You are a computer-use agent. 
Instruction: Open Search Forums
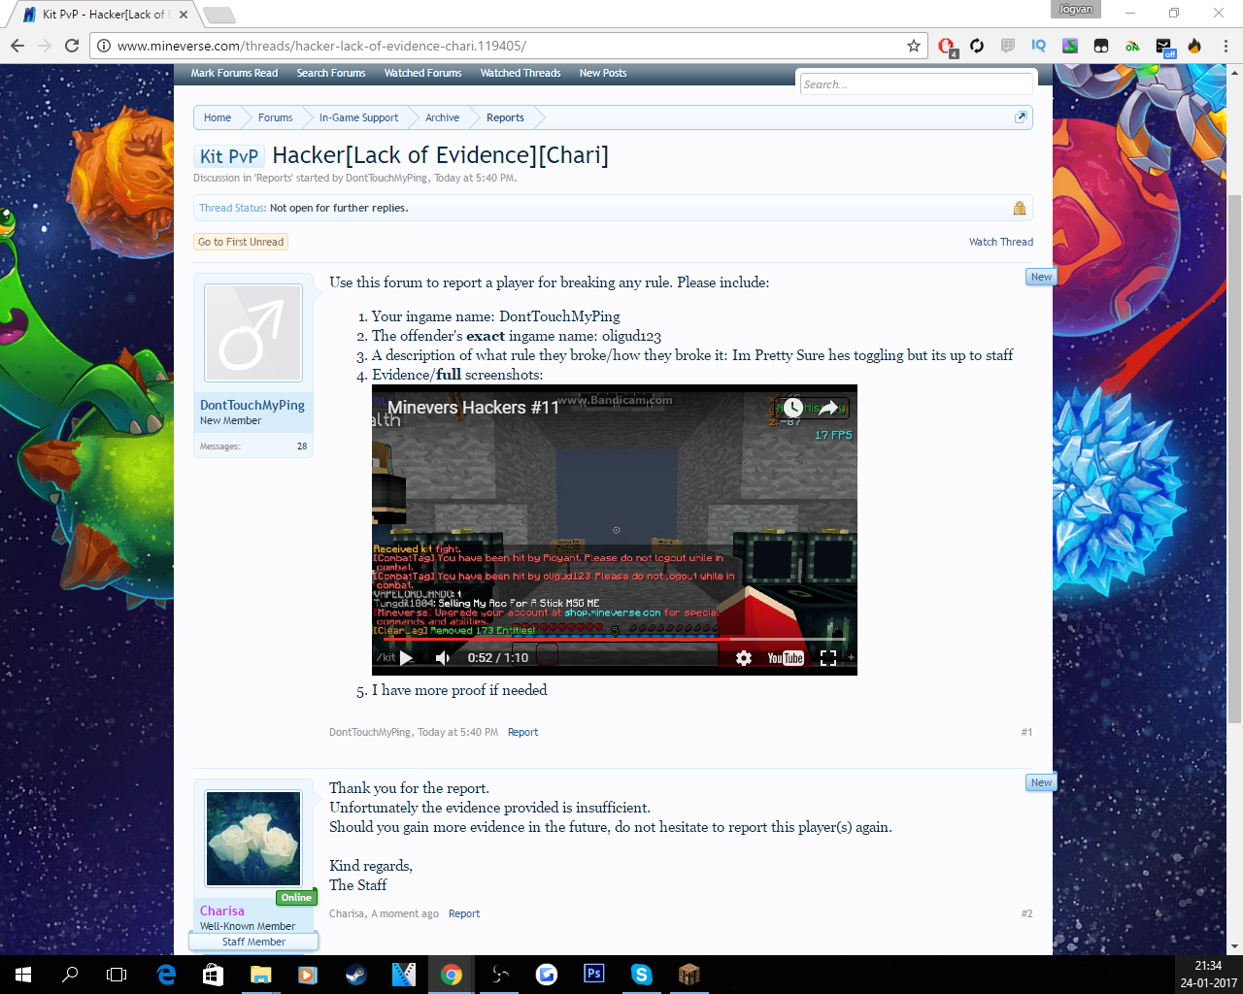pos(331,73)
